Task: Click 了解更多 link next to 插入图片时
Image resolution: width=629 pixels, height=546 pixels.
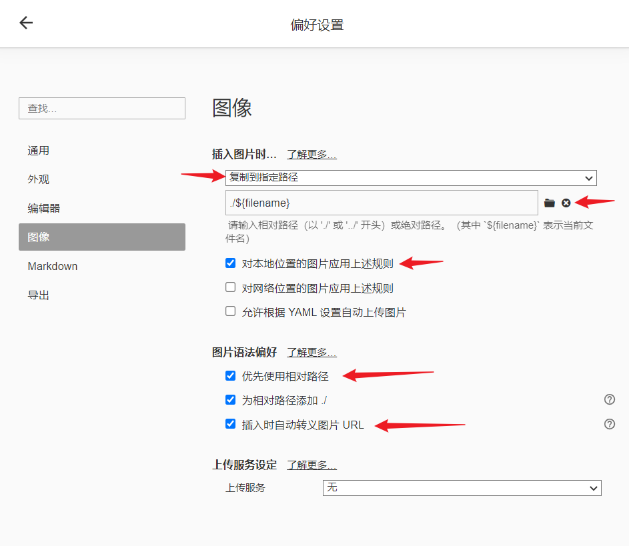Action: pyautogui.click(x=311, y=155)
